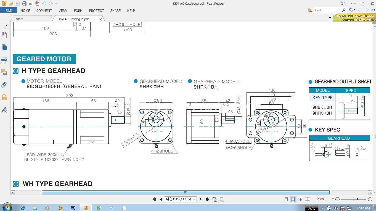Open the Pages thumbnails panel
376x211 pixels.
click(4, 47)
